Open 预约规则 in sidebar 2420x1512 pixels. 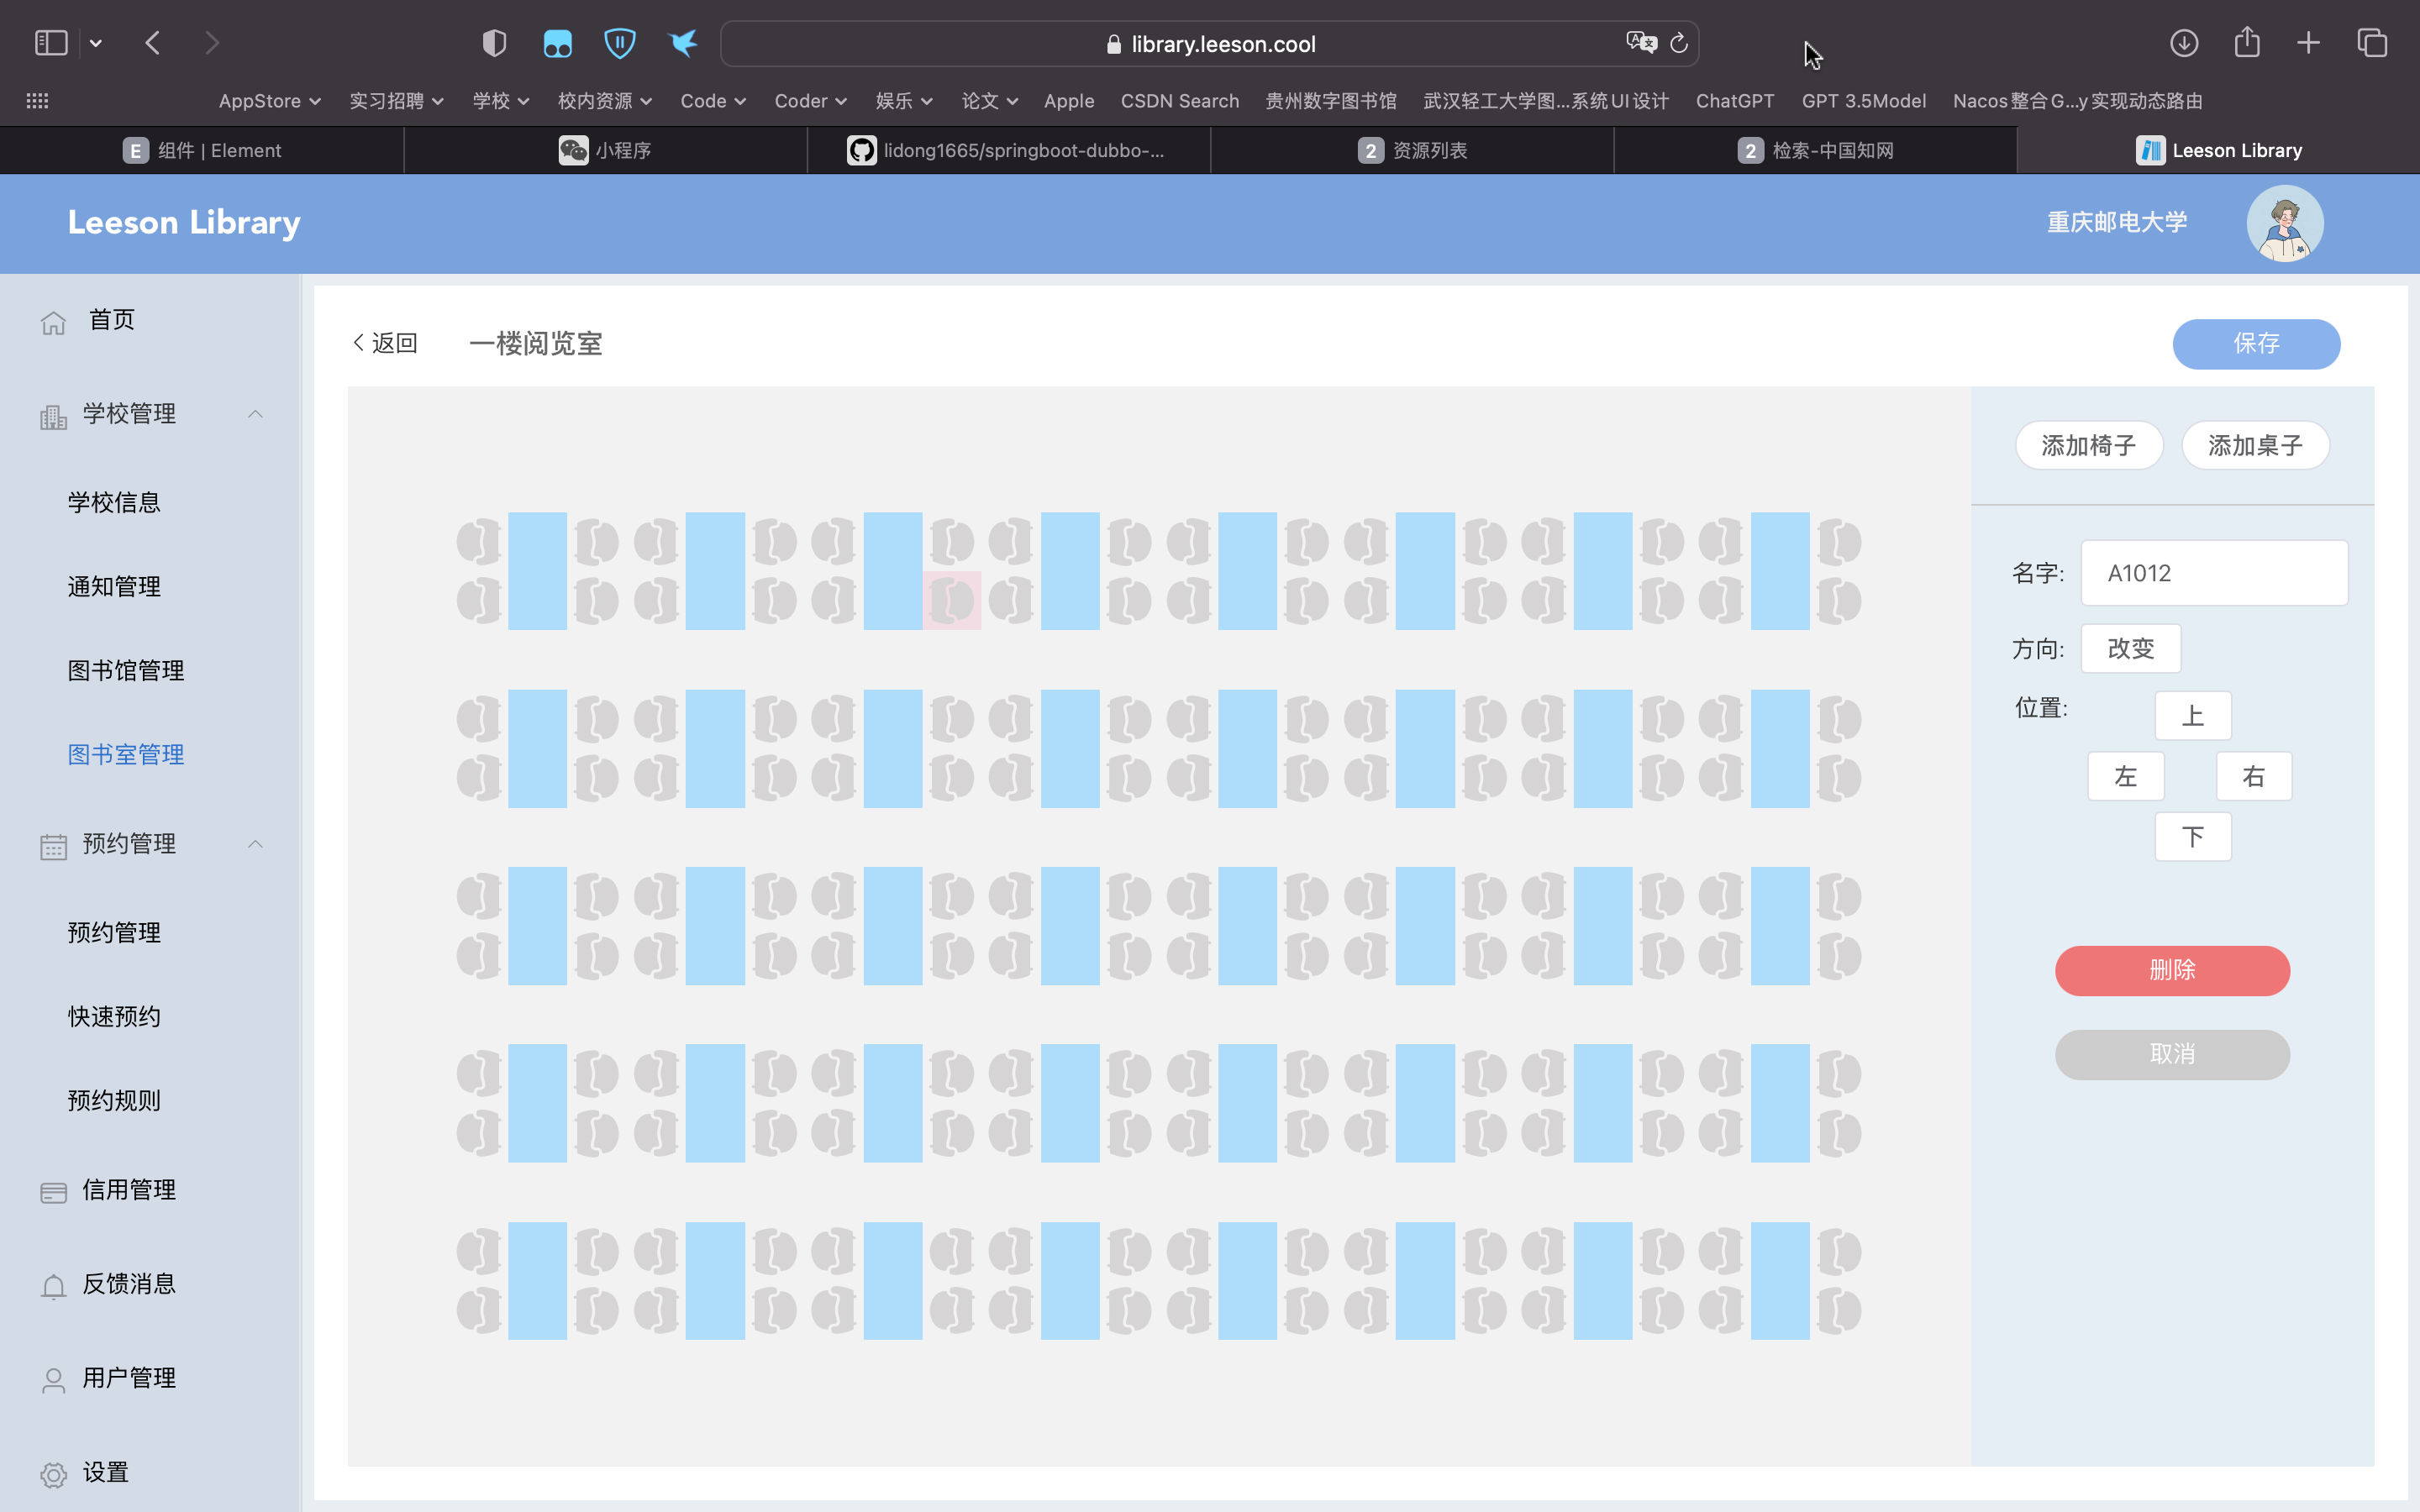coord(114,1100)
